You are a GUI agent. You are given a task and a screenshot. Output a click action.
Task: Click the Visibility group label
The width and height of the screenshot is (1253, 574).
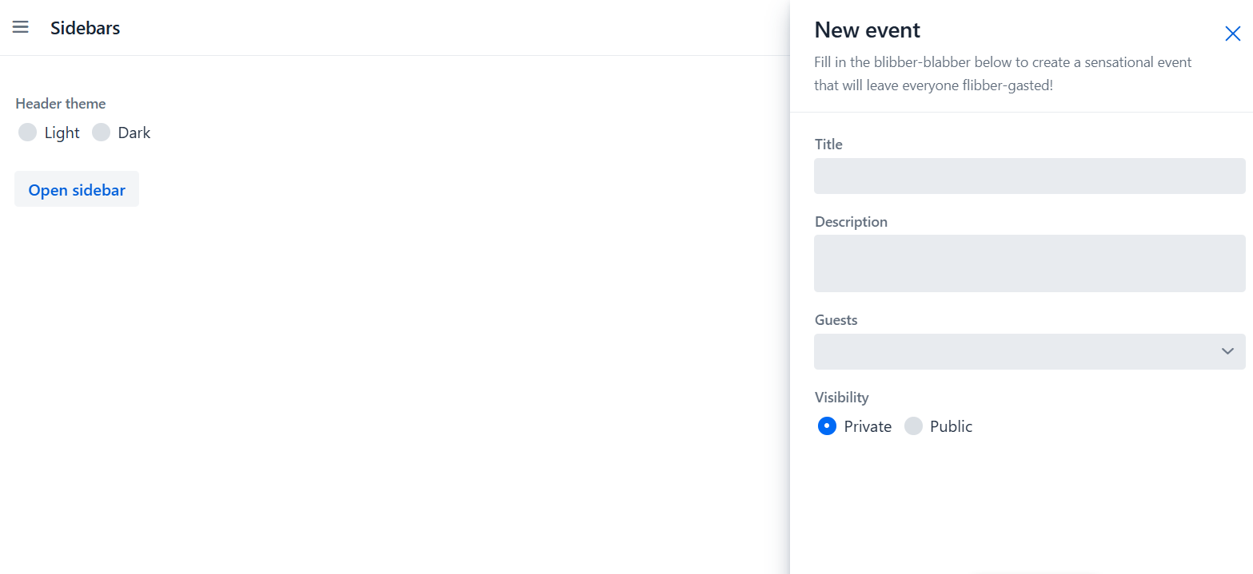[841, 398]
